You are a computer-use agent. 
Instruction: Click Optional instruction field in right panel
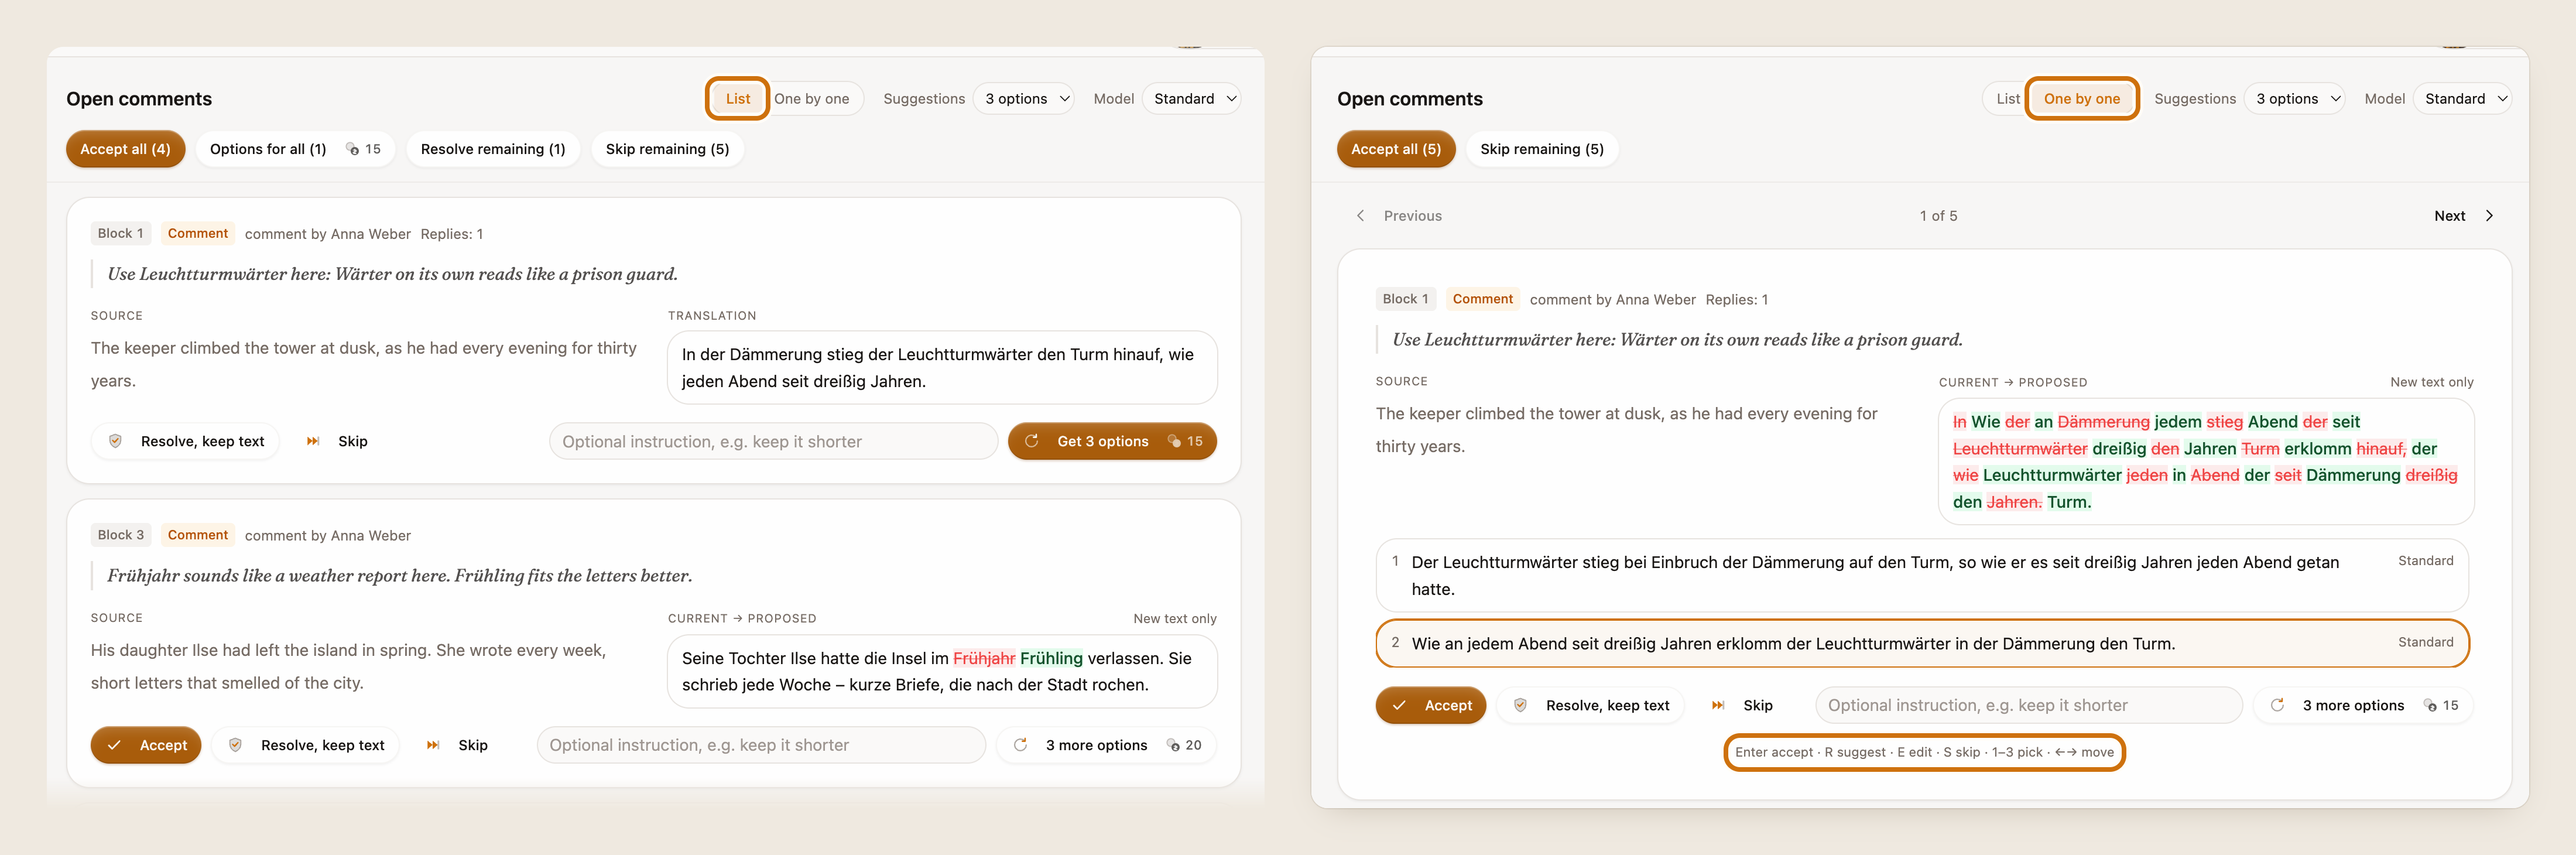pyautogui.click(x=2028, y=705)
